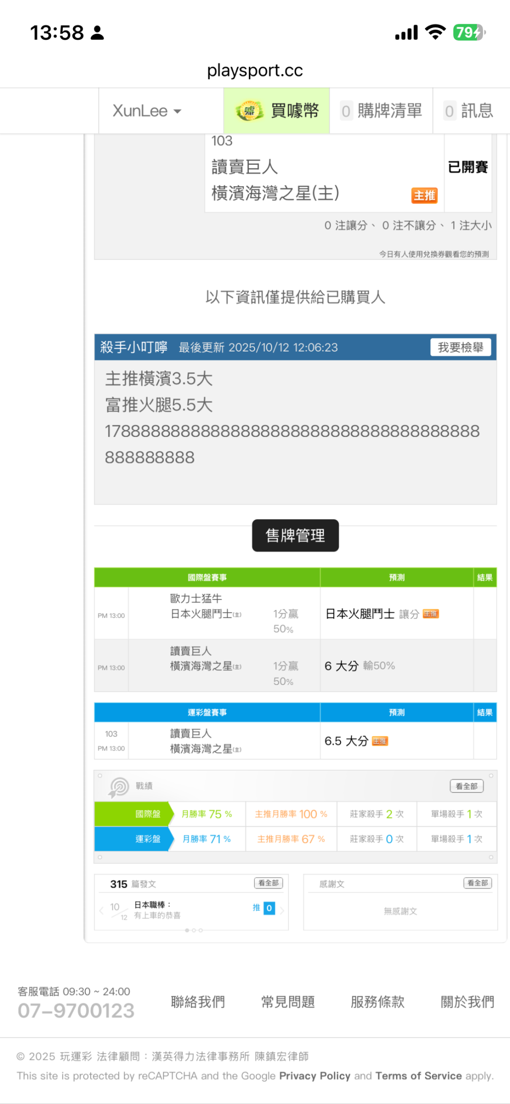This screenshot has height=1104, width=510.
Task: Tap the 買噱幣 coin icon
Action: click(249, 111)
